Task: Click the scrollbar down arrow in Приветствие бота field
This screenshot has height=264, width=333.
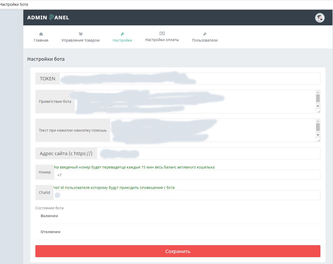Action: point(318,106)
